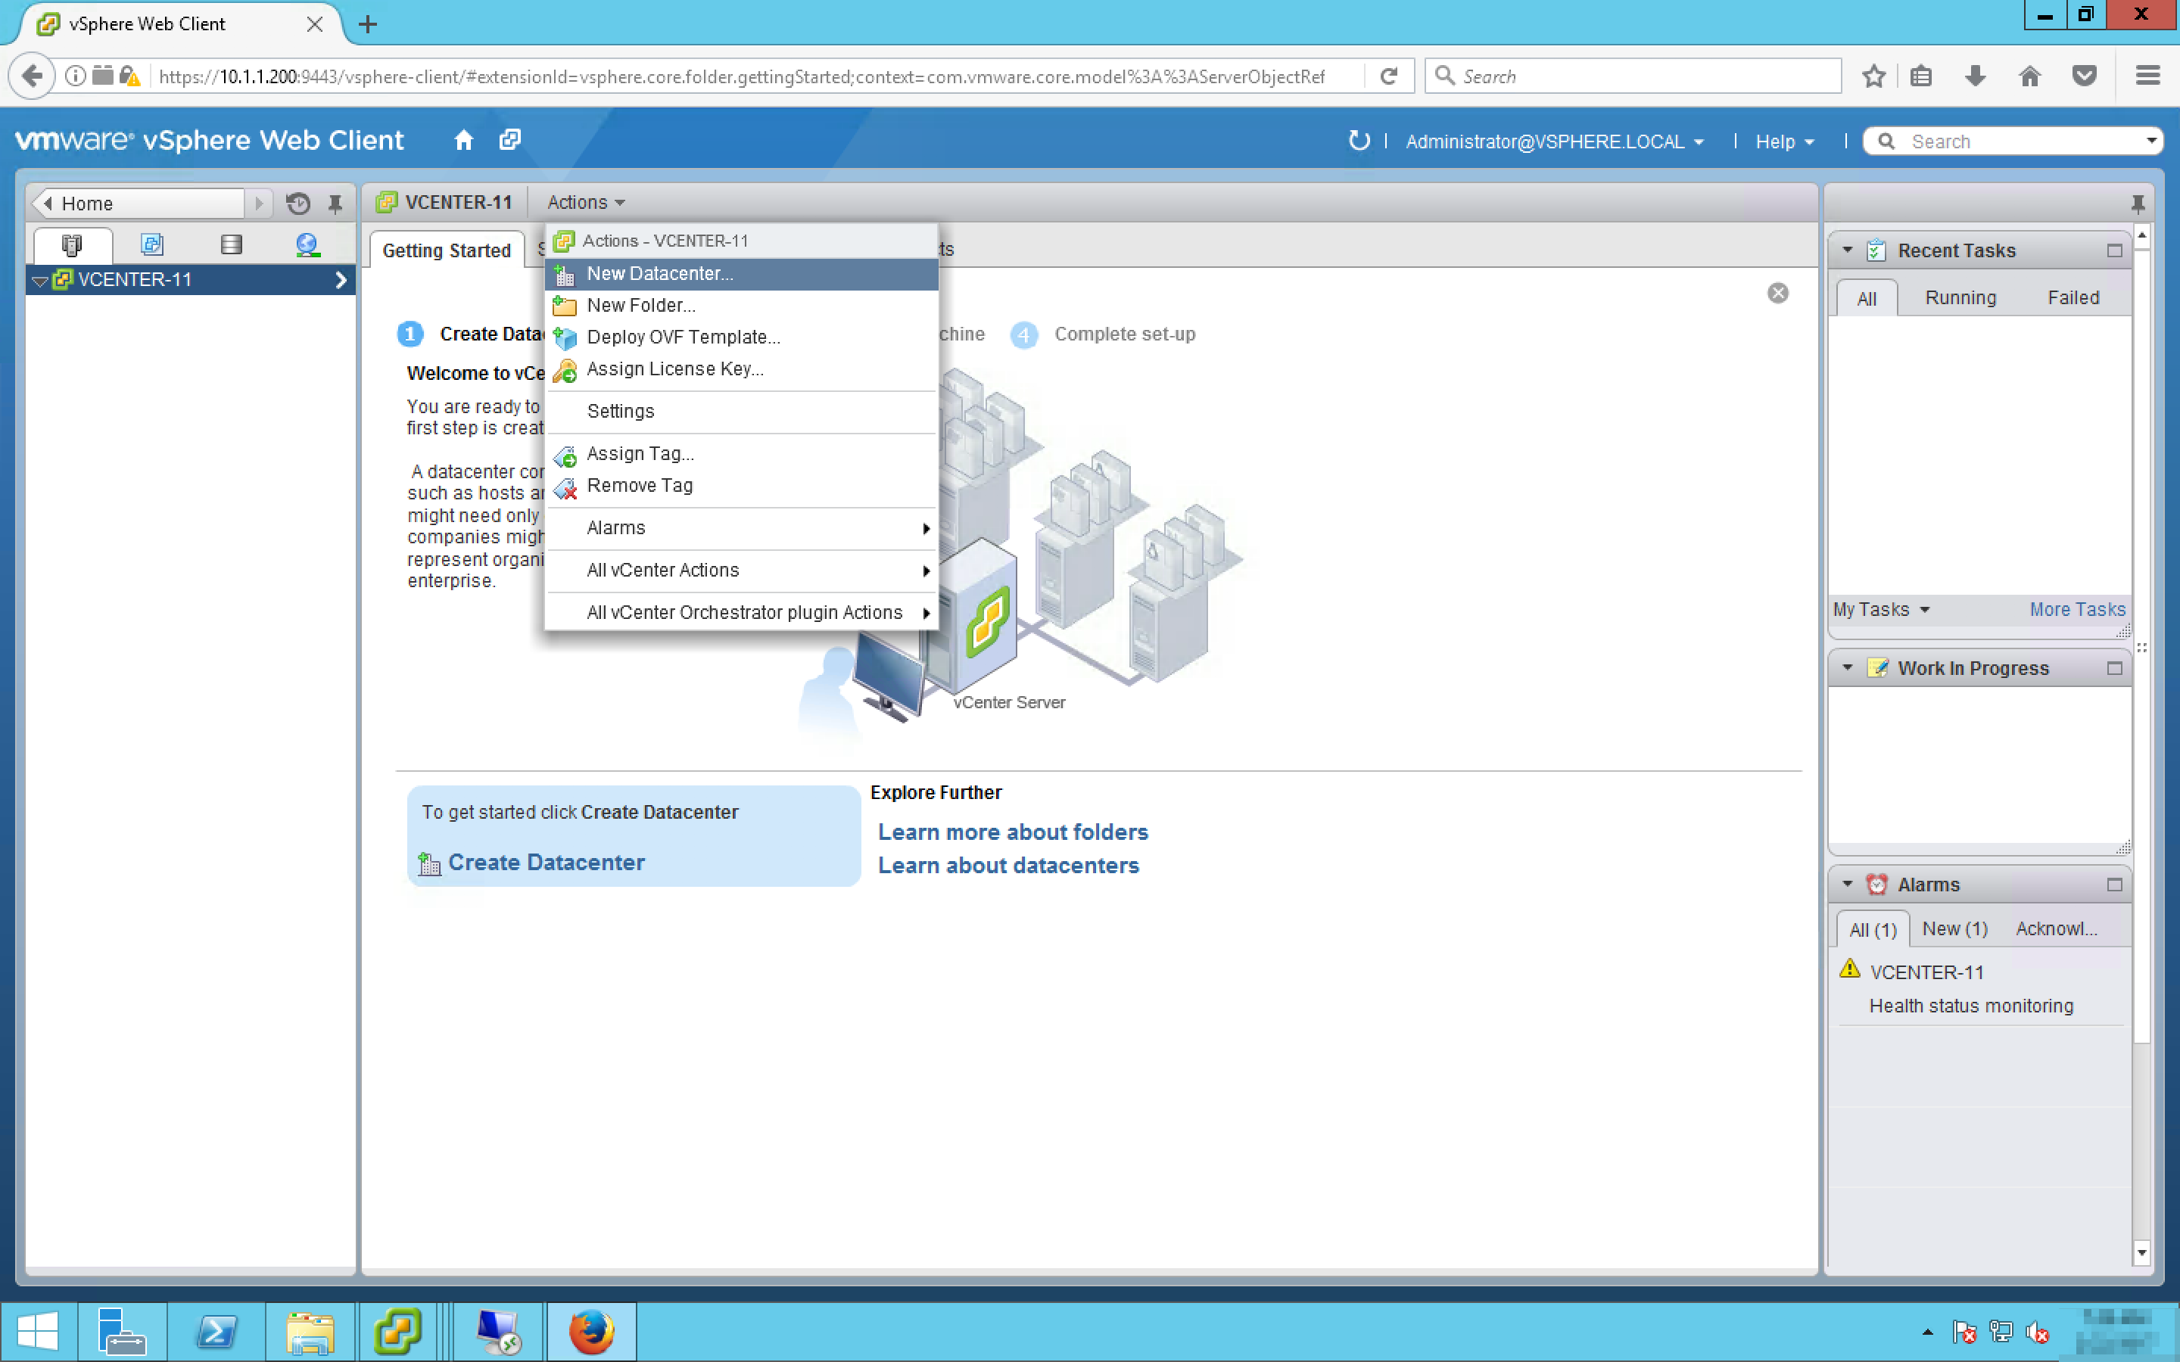Minimize the Recent Tasks panel

pyautogui.click(x=2114, y=250)
